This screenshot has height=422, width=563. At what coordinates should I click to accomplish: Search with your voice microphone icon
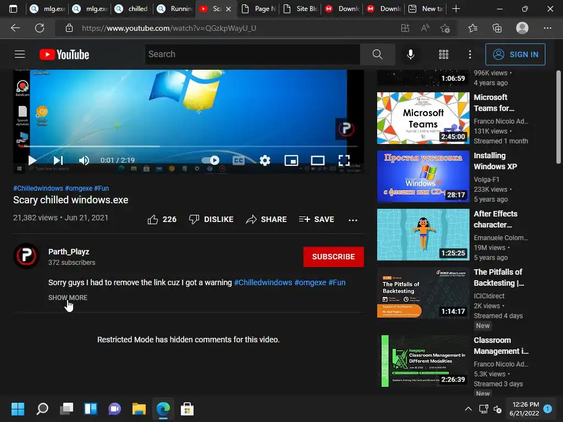pyautogui.click(x=410, y=54)
